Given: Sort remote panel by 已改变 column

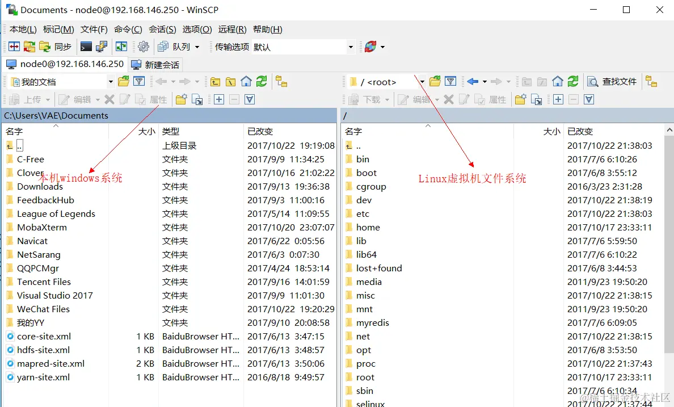Looking at the screenshot, I should [614, 131].
